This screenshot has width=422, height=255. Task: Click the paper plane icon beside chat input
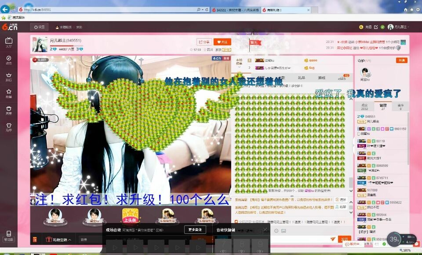coord(333,239)
